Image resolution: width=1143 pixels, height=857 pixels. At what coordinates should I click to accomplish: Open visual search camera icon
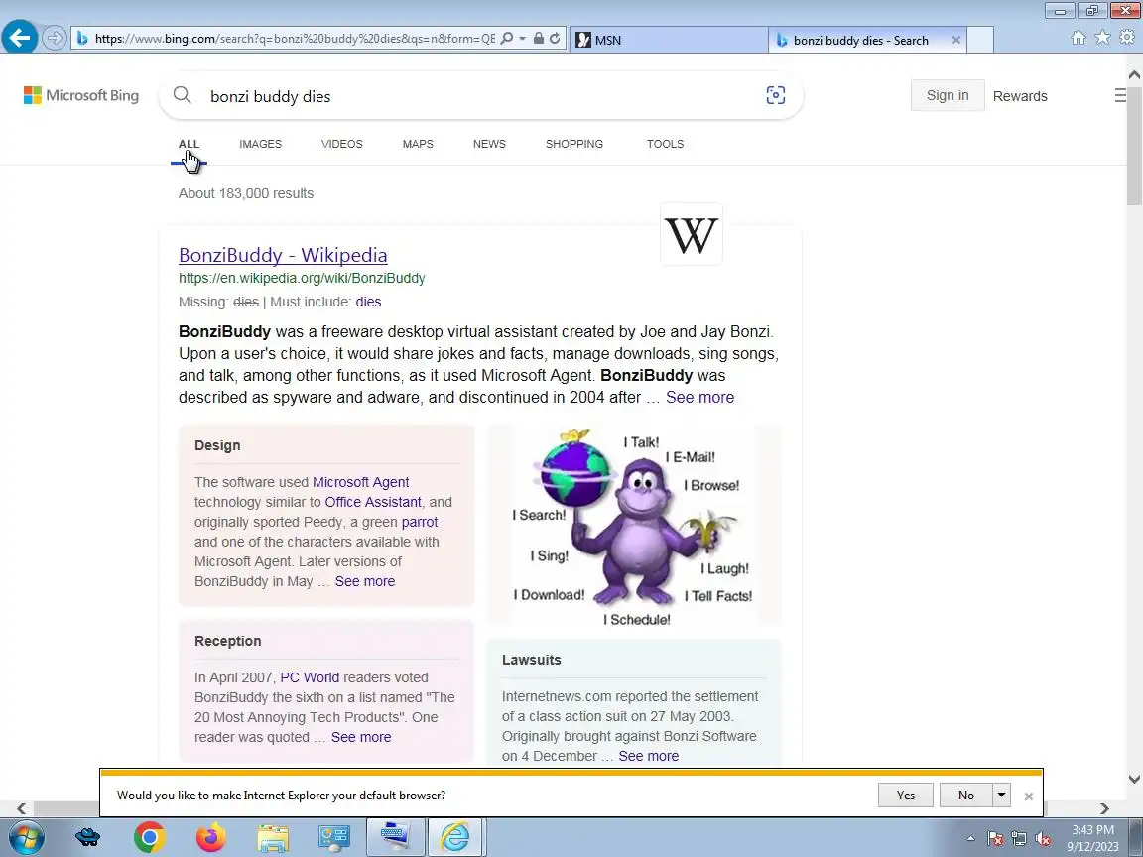pyautogui.click(x=776, y=95)
